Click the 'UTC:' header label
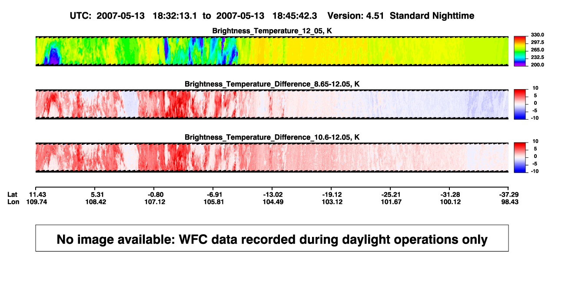This screenshot has height=290, width=565. click(x=80, y=16)
